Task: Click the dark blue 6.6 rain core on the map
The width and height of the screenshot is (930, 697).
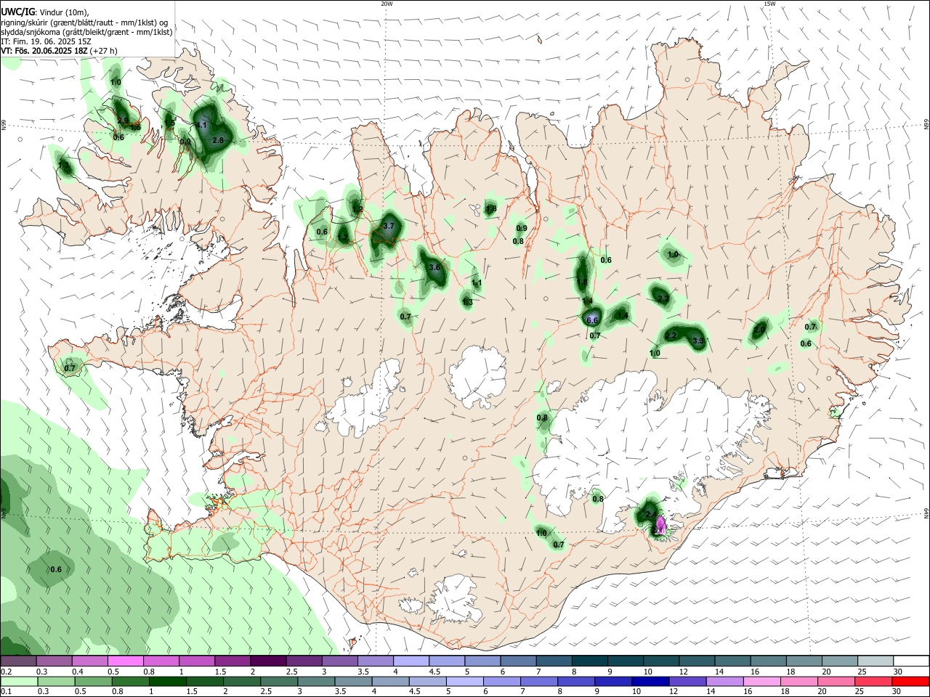Action: click(x=592, y=318)
